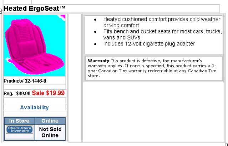The image size is (228, 146).
Task: Click the Heated ErgoSeat product title
Action: tap(31, 8)
